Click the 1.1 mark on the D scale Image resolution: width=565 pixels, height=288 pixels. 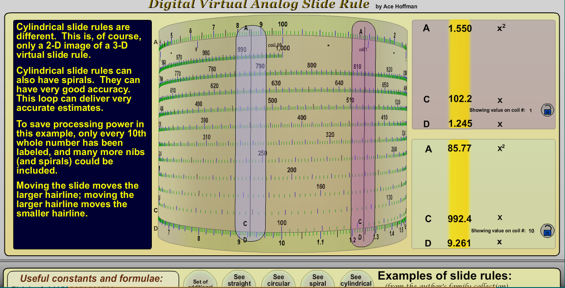point(320,242)
